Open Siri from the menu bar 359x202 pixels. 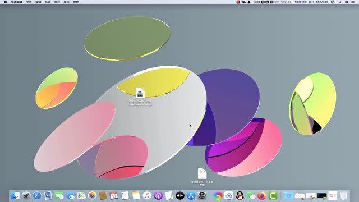coord(347,2)
